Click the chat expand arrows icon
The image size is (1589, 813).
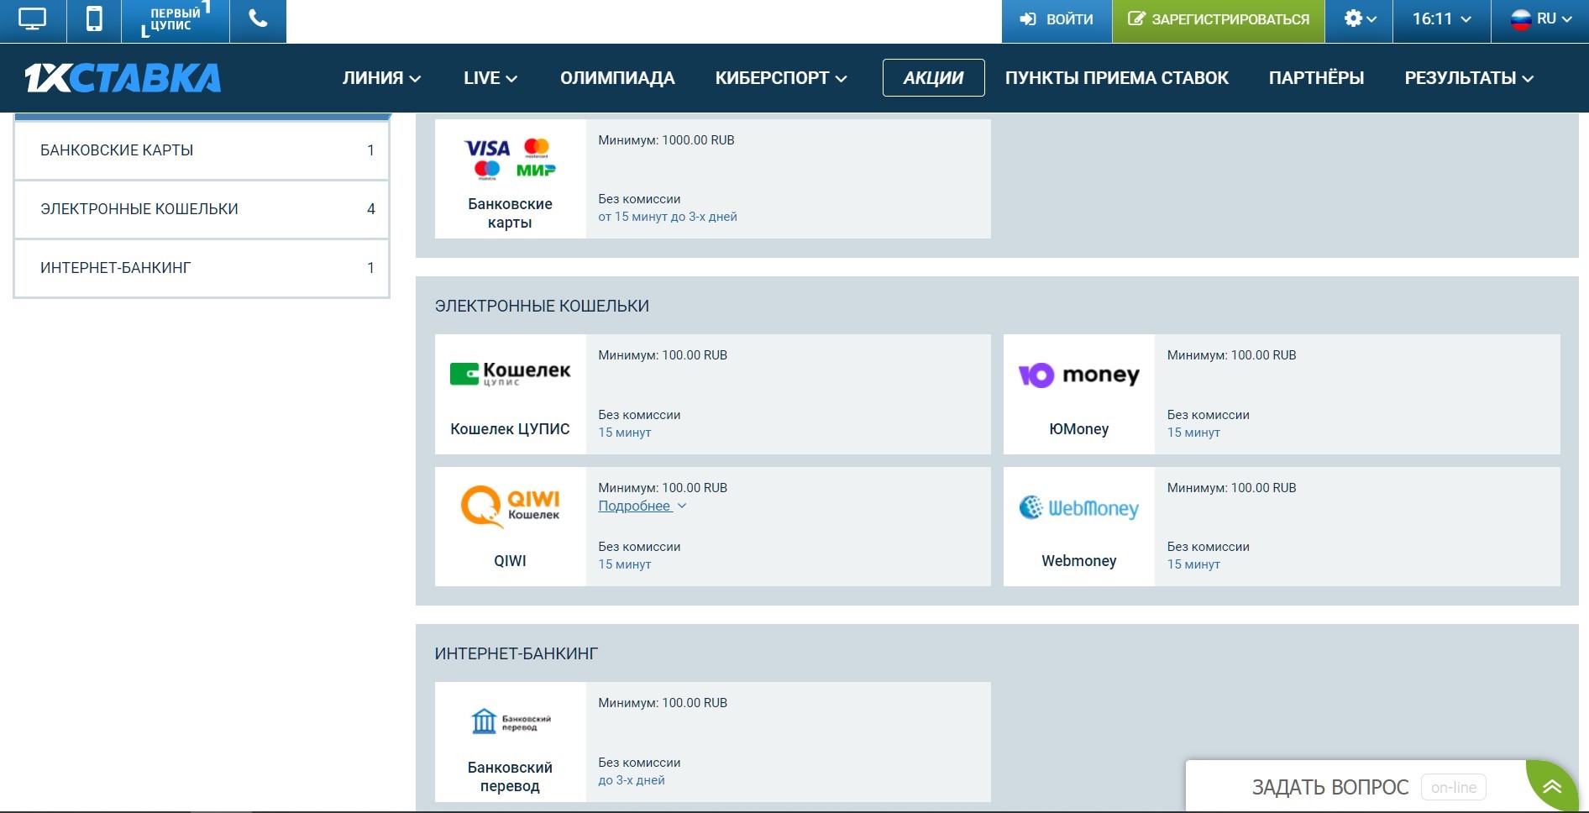point(1551,787)
